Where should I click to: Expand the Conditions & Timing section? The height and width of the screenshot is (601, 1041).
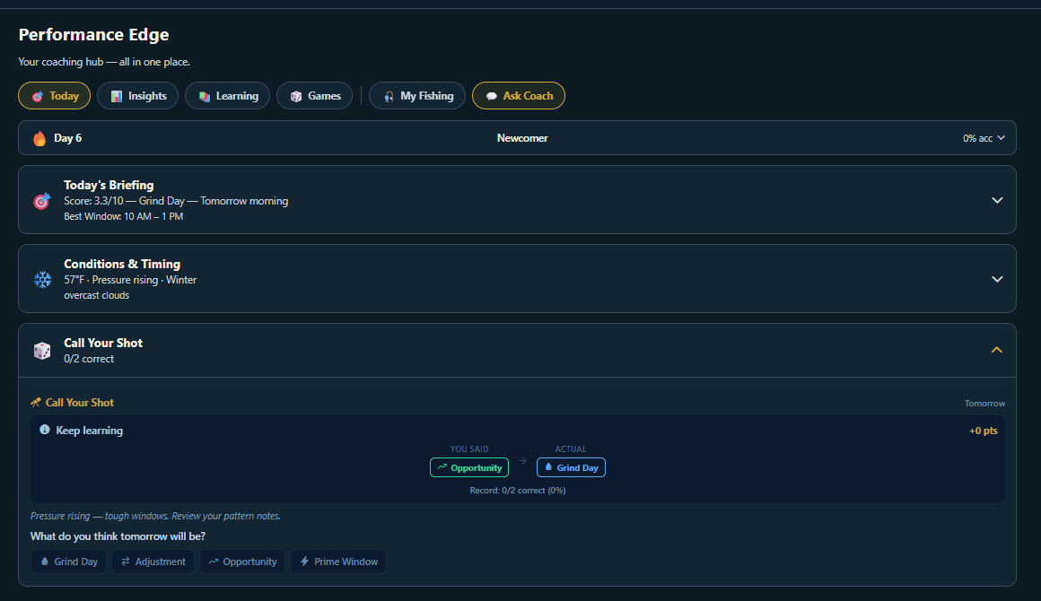[x=996, y=279]
